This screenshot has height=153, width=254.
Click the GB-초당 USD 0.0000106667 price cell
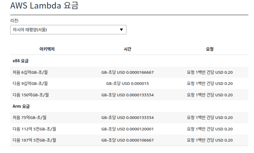(x=127, y=140)
